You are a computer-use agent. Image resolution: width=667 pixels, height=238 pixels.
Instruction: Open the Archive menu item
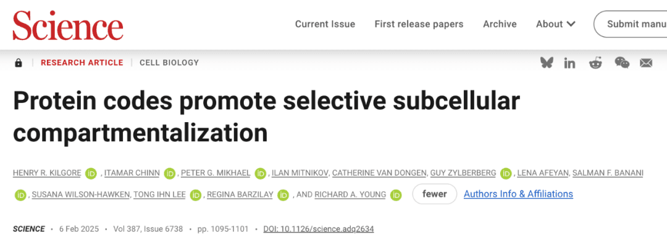click(x=500, y=24)
